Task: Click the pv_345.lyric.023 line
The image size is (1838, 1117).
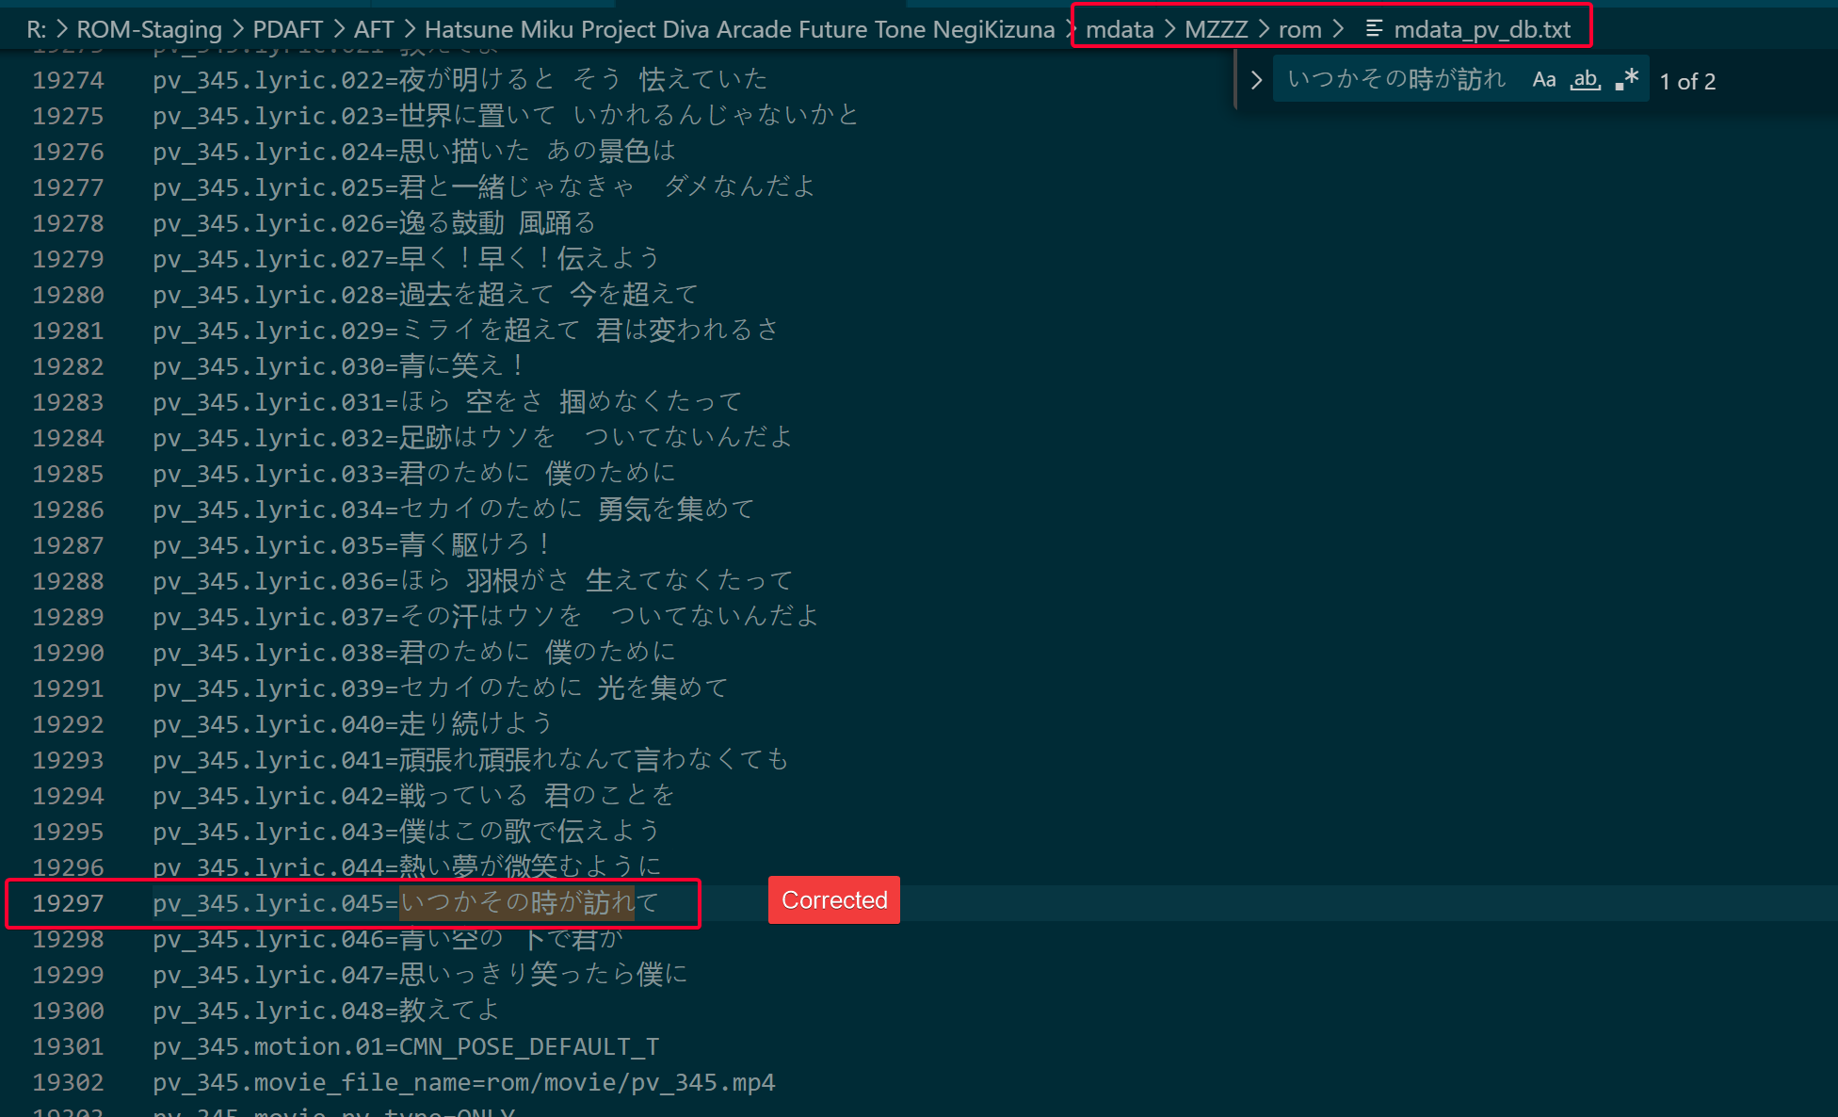Action: (506, 116)
